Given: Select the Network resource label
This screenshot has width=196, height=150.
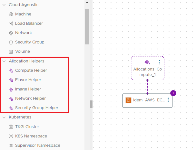Looking at the screenshot, I should 24,33.
